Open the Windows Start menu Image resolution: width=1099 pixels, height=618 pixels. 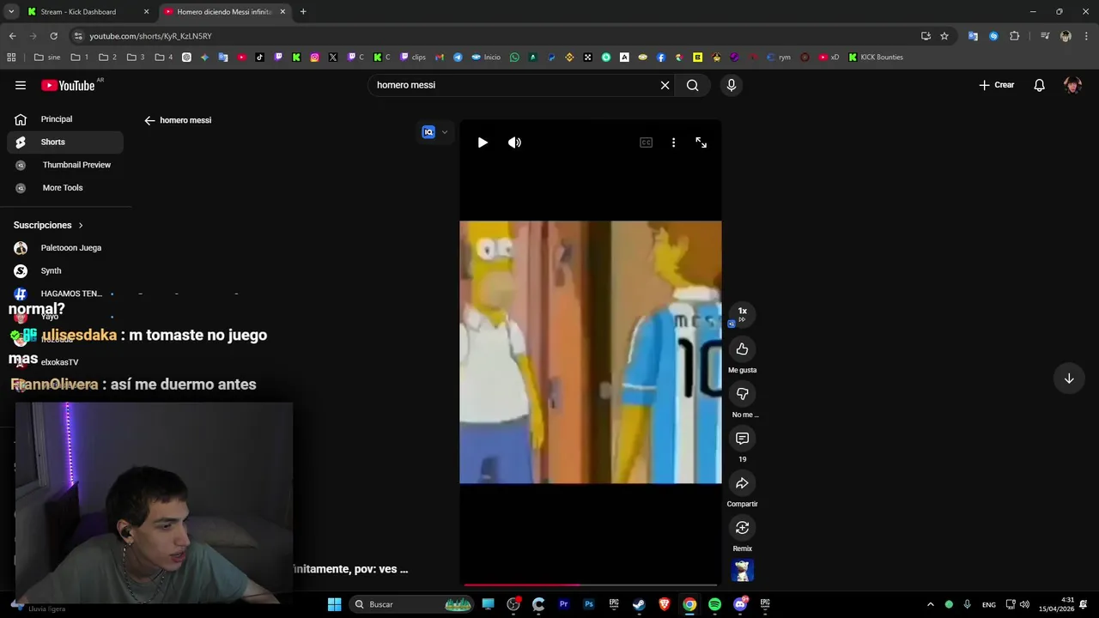(334, 604)
